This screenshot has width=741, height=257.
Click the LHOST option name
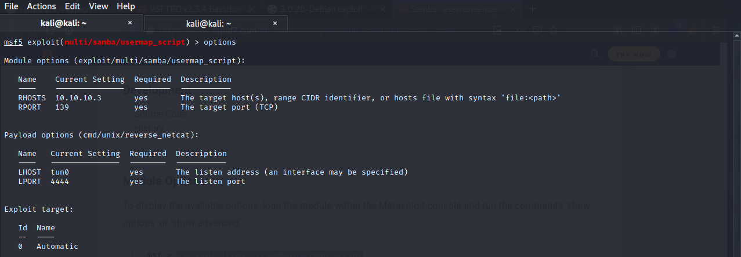[30, 172]
